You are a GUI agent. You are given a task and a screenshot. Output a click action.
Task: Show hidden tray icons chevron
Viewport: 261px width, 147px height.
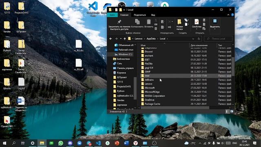(200, 143)
